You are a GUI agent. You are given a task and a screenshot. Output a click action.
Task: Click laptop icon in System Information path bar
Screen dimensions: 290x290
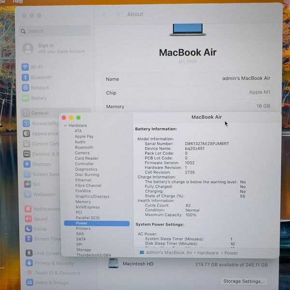(142, 252)
